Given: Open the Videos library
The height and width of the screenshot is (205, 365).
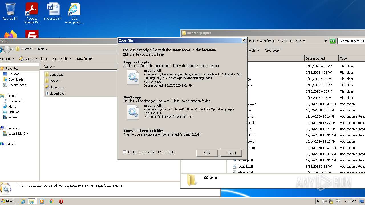Looking at the screenshot, I should pos(13,117).
